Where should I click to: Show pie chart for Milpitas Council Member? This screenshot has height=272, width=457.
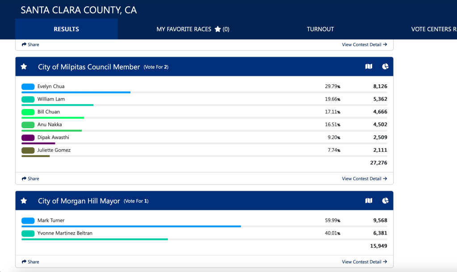click(385, 67)
